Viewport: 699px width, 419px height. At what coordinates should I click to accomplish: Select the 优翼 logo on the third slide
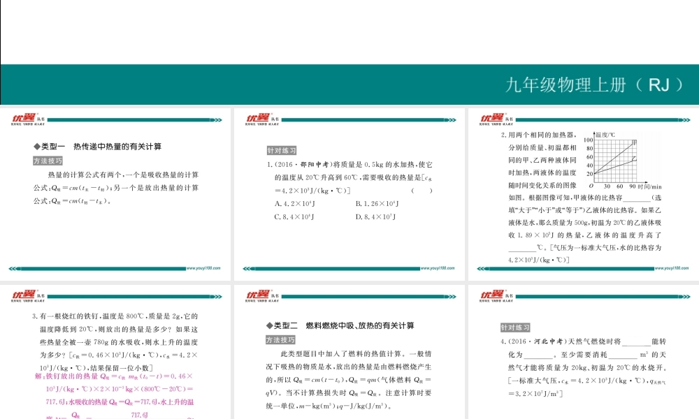pos(493,119)
